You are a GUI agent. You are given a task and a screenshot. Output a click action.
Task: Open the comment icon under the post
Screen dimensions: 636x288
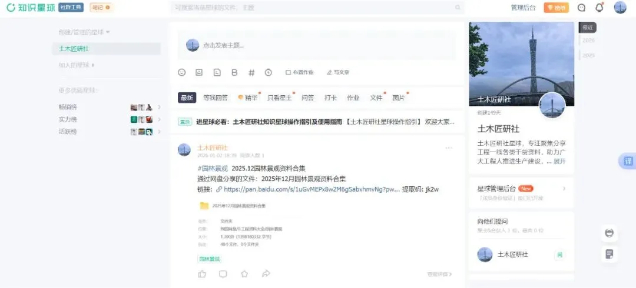223,274
